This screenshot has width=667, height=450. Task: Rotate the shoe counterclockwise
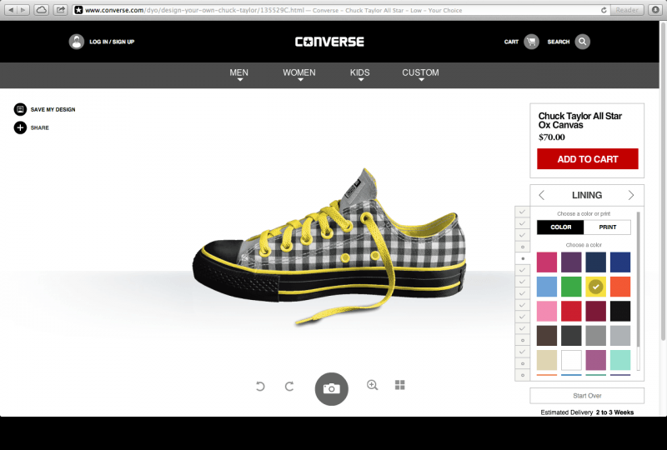click(260, 386)
